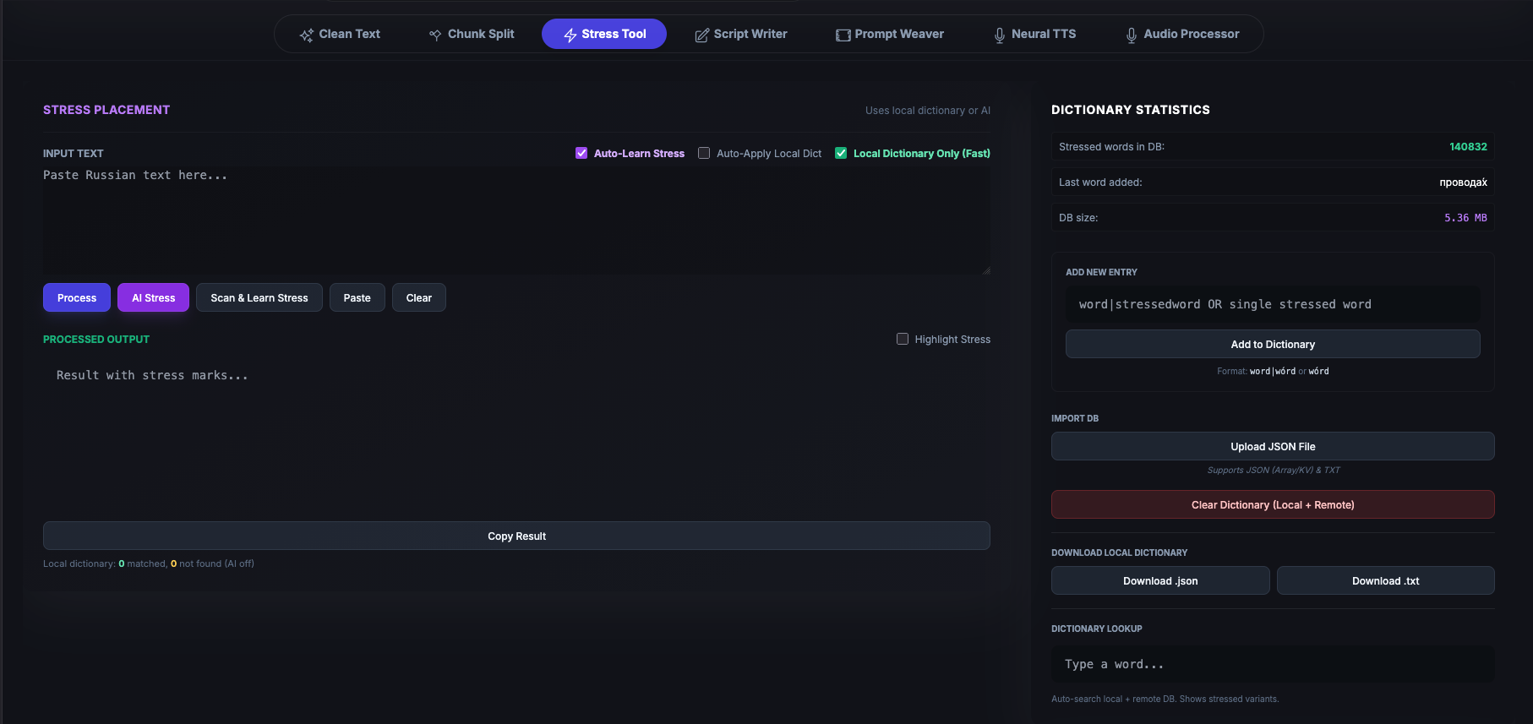The width and height of the screenshot is (1533, 724).
Task: Open the Script Writer tab
Action: coord(741,34)
